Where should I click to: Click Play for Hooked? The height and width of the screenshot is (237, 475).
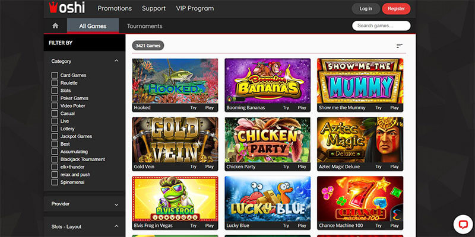pyautogui.click(x=210, y=108)
